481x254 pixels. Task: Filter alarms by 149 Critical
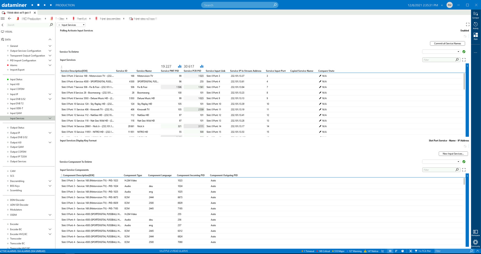(x=324, y=251)
